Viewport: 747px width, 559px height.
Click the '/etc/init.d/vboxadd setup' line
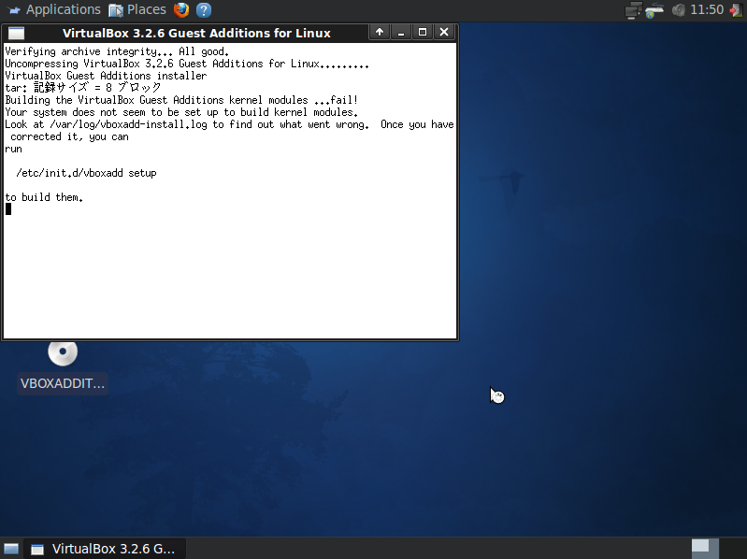86,173
